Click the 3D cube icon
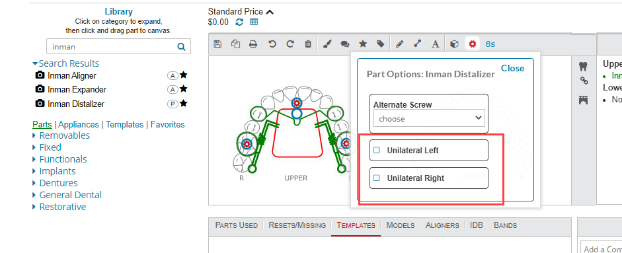The width and height of the screenshot is (622, 253). tap(455, 44)
